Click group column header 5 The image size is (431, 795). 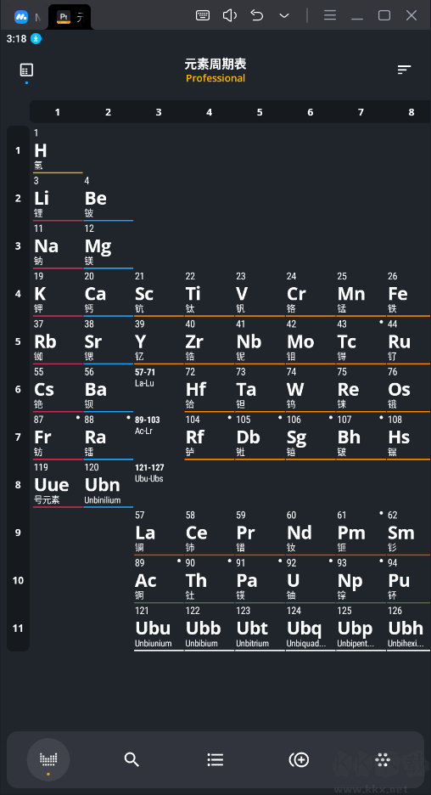point(260,112)
